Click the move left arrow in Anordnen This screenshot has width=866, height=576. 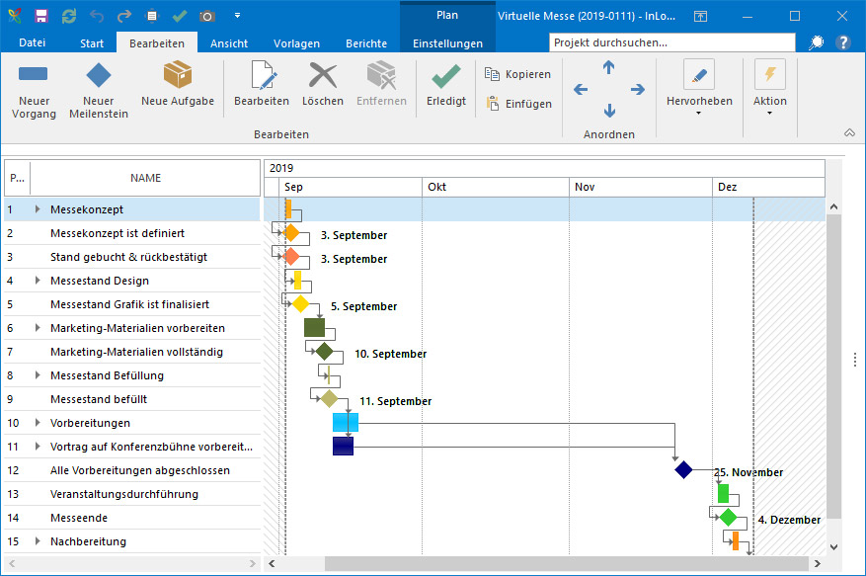(x=581, y=89)
